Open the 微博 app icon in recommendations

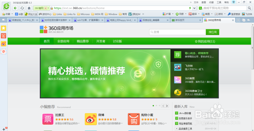pos(91,119)
